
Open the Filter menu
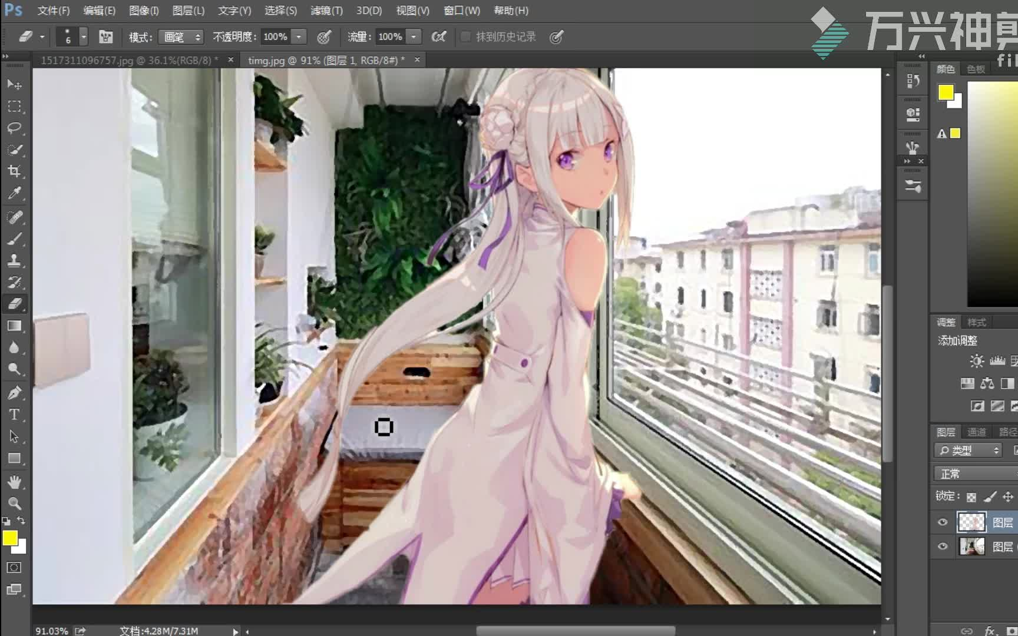click(x=326, y=11)
